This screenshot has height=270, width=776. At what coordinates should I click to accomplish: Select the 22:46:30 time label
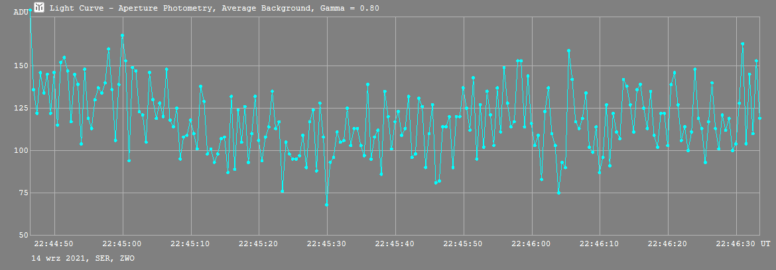point(736,244)
